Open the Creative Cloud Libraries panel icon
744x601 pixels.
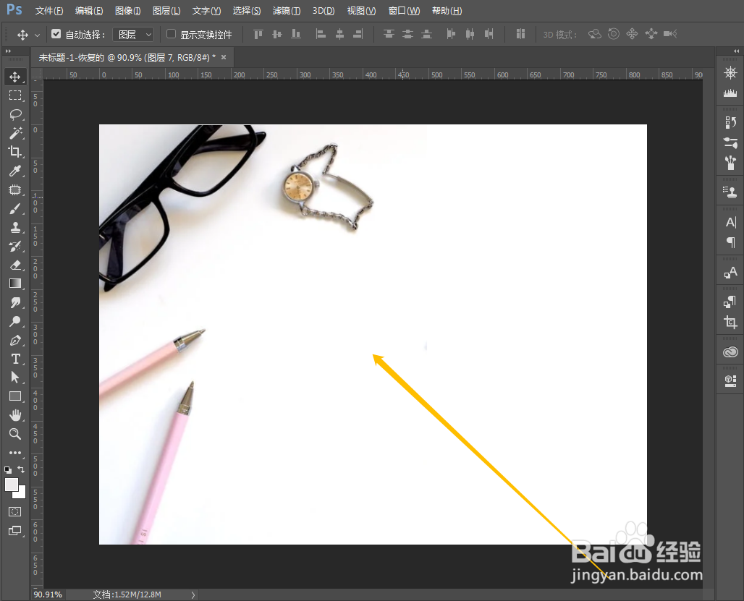[x=730, y=351]
